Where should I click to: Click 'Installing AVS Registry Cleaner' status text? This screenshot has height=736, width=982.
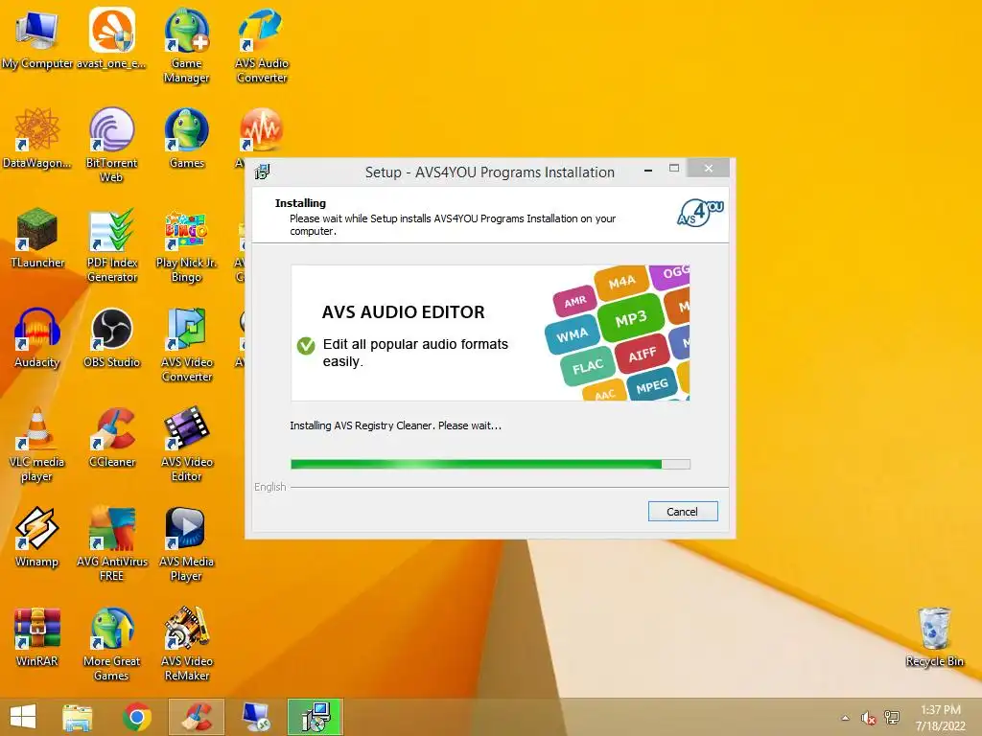coord(395,425)
